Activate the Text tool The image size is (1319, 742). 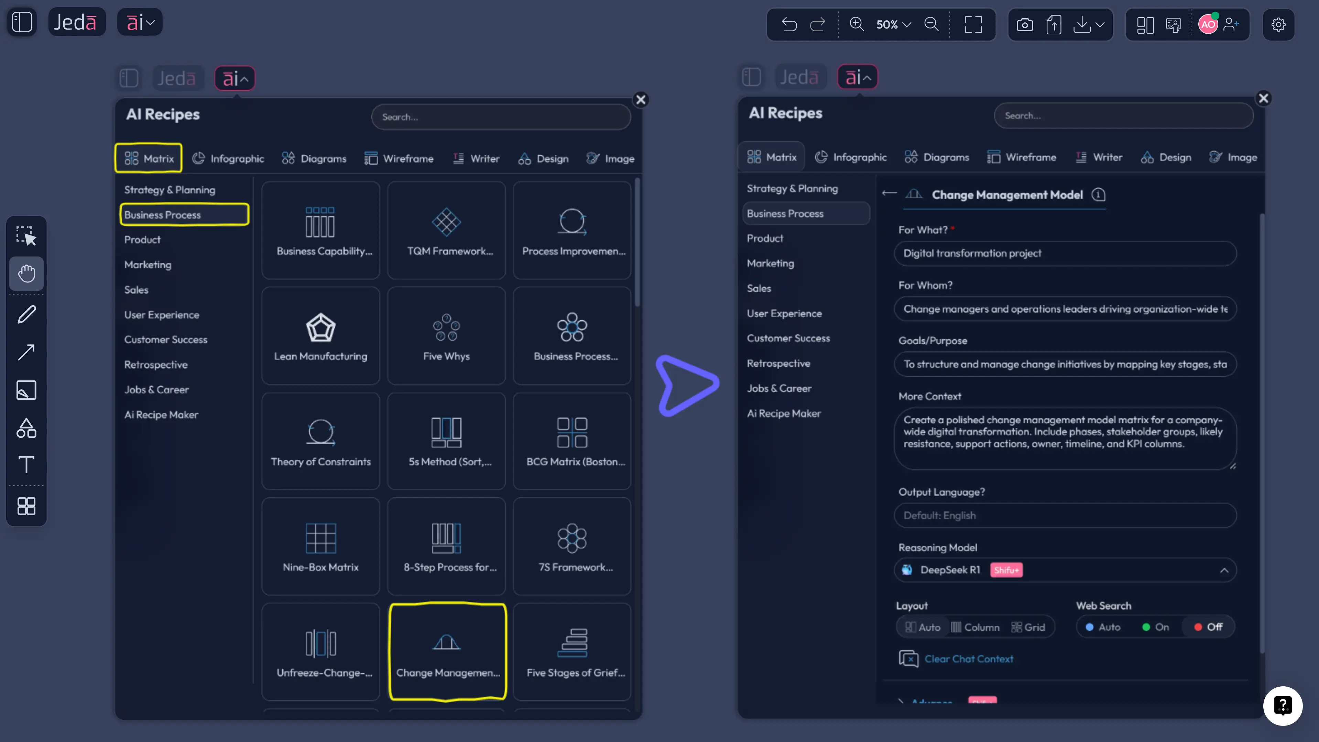[26, 464]
